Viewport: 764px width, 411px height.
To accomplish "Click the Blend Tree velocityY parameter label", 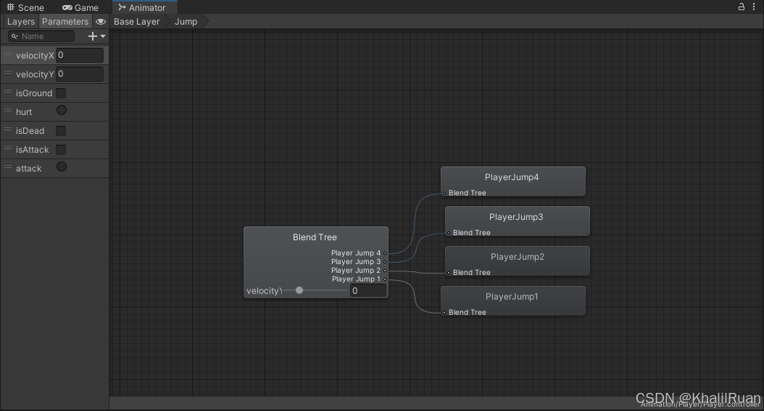I will coord(264,291).
